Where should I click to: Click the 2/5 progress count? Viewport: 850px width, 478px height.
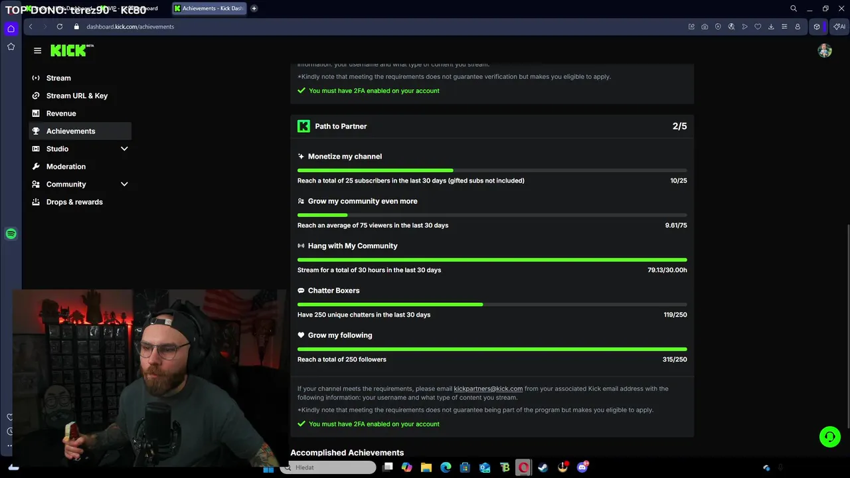tap(679, 126)
